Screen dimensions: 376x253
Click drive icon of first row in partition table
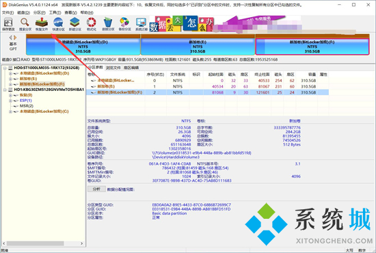[x=93, y=81]
